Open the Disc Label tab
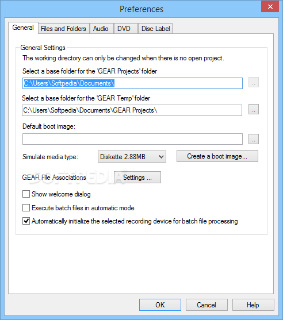This screenshot has width=283, height=320. point(155,29)
